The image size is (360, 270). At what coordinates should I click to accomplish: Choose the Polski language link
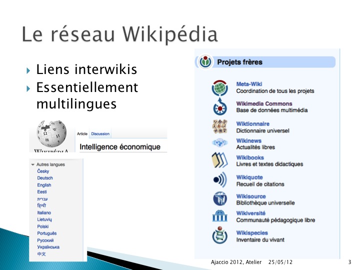point(43,226)
